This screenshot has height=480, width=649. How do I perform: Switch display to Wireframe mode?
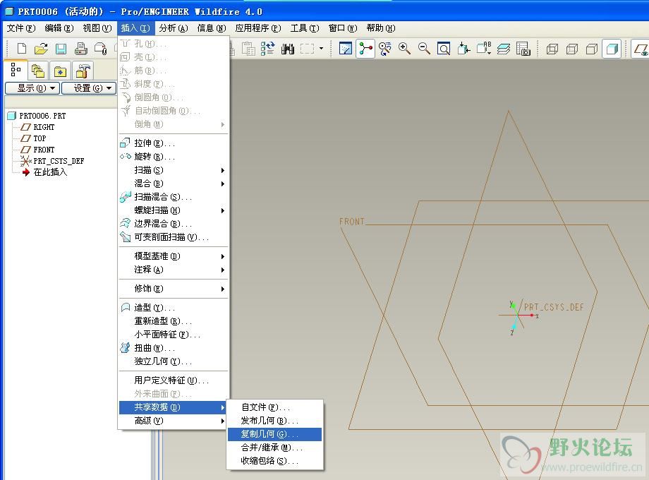552,49
